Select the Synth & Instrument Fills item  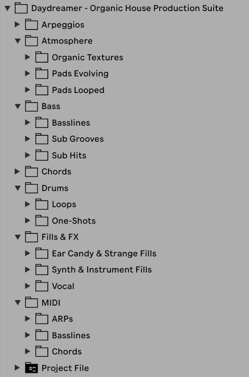(102, 270)
